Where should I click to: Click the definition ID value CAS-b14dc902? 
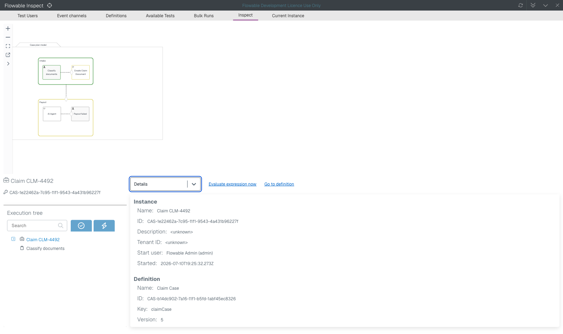[191, 299]
